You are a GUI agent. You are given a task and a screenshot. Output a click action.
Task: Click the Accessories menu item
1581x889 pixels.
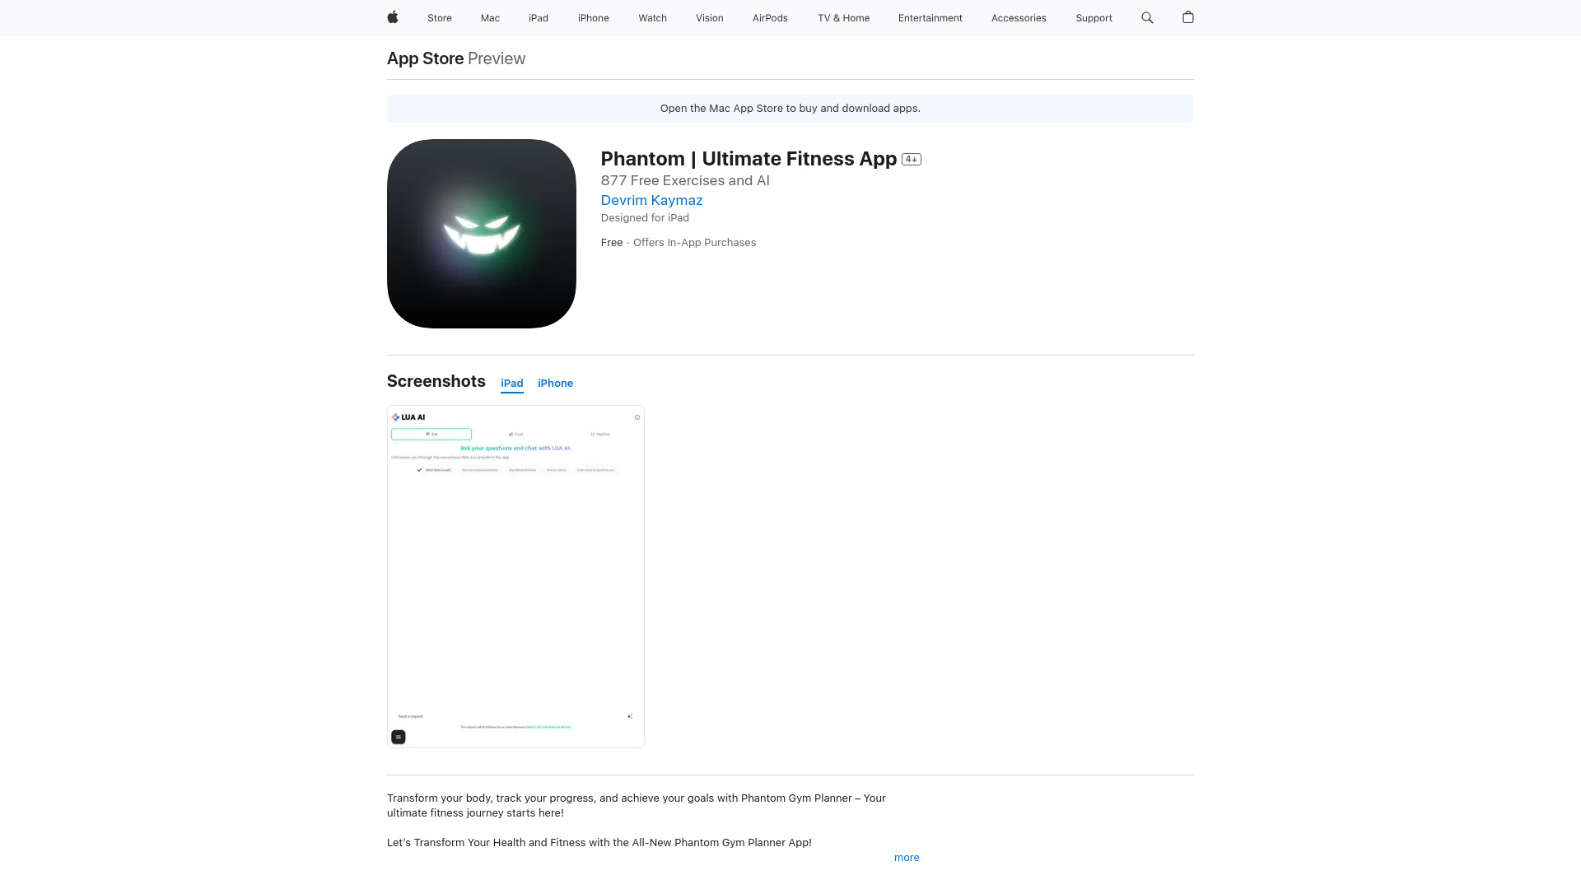(x=1019, y=17)
